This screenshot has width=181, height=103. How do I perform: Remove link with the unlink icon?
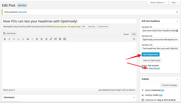pos(55,39)
